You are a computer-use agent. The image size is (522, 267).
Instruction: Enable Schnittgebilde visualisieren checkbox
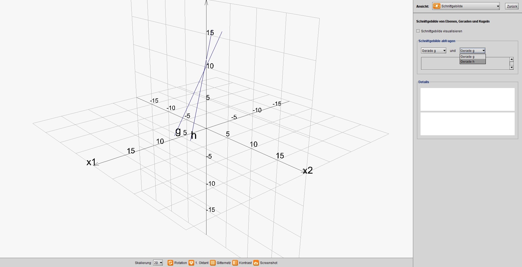(x=418, y=31)
